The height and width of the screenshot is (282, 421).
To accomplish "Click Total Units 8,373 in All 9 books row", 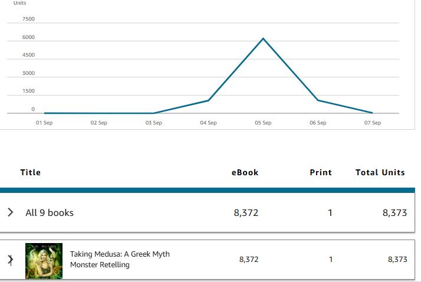I will [394, 213].
